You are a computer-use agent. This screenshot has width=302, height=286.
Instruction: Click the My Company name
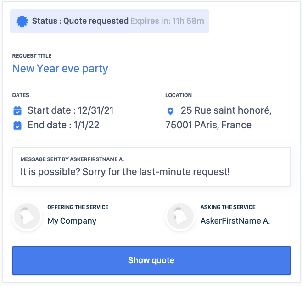tap(72, 221)
